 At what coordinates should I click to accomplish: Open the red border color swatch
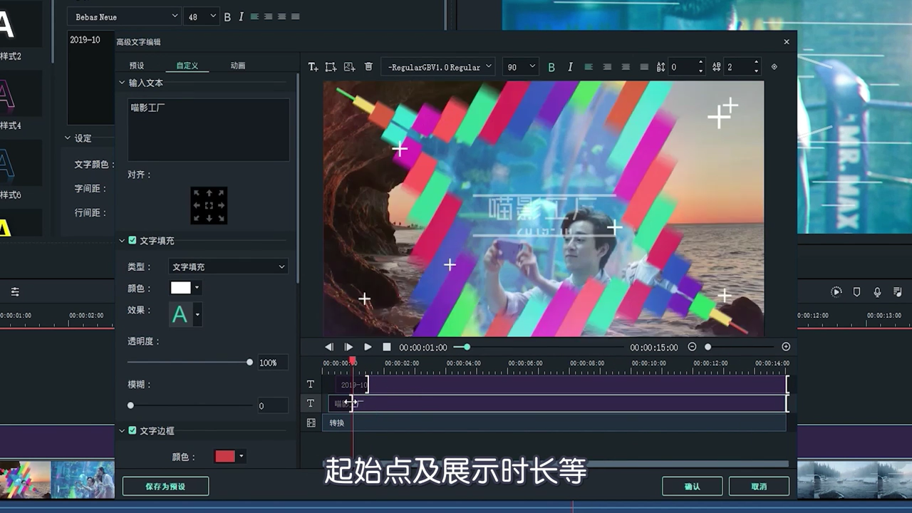click(x=224, y=456)
